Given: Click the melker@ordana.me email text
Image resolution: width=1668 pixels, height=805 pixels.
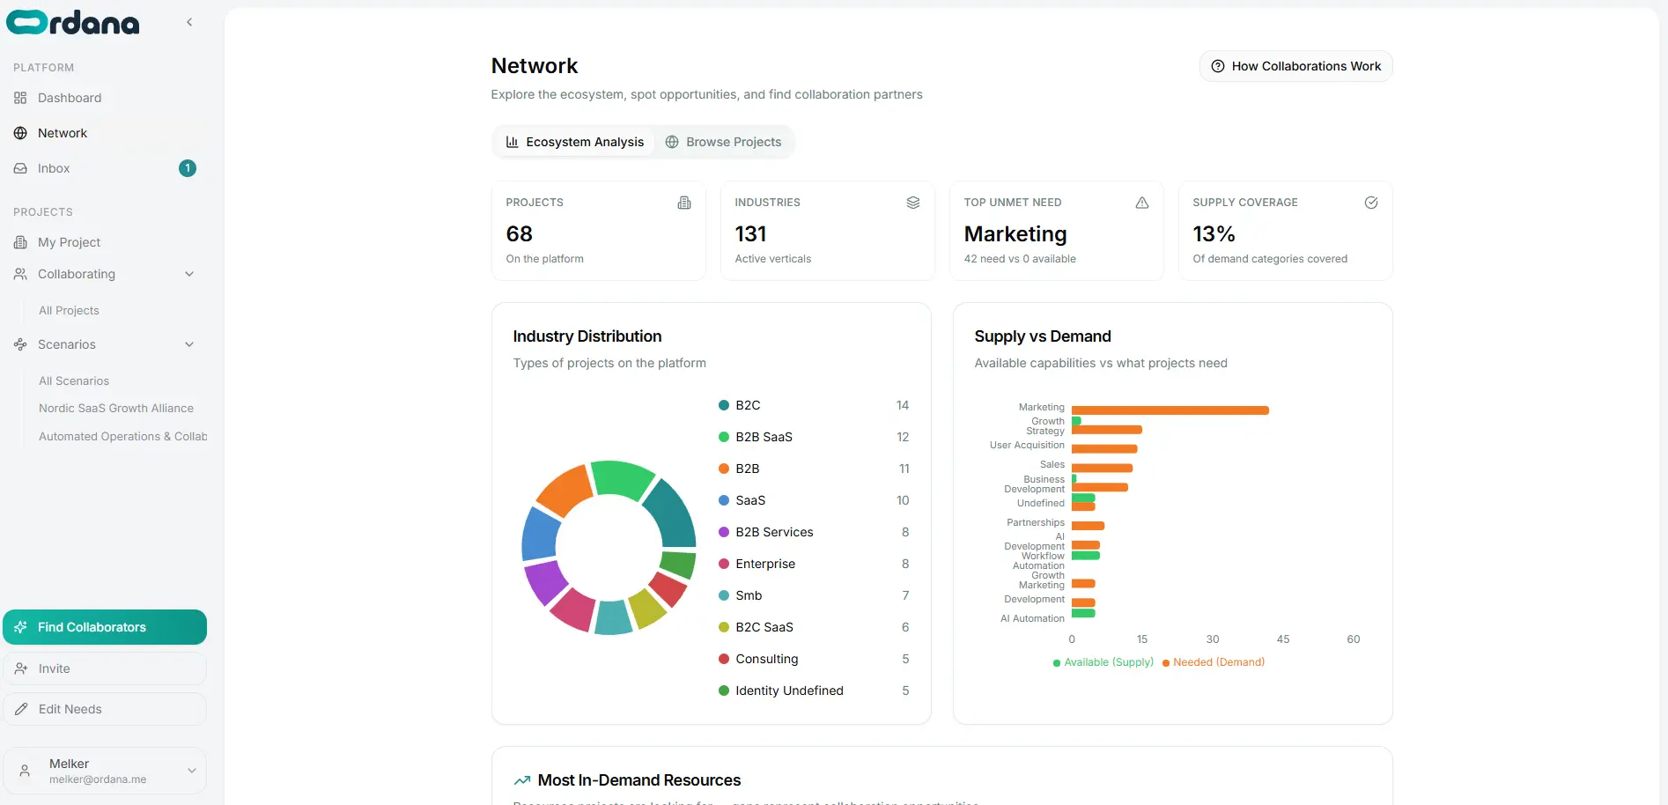Looking at the screenshot, I should (x=98, y=779).
